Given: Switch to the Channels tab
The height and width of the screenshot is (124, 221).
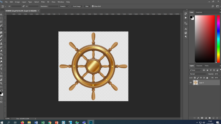Looking at the screenshot, I should 199,65.
